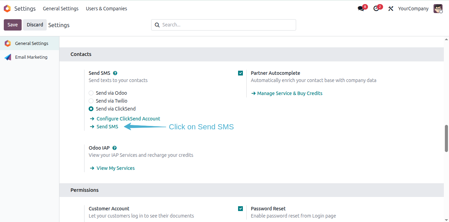
Task: Select Send via Twilio radio button
Action: click(x=91, y=101)
